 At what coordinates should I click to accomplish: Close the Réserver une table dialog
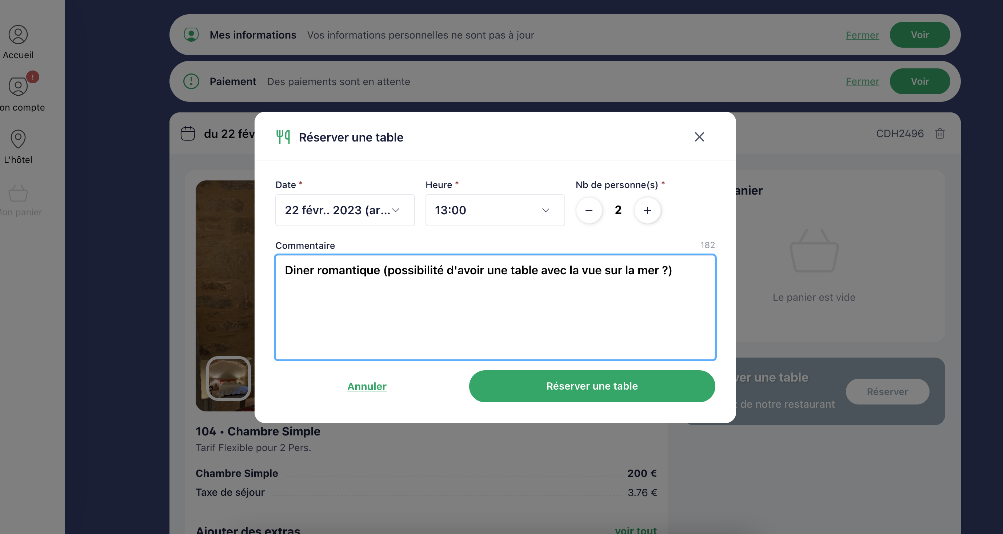(699, 137)
